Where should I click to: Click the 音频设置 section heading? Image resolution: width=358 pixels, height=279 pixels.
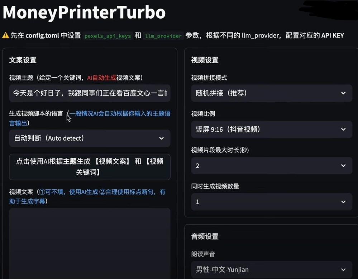pos(205,236)
